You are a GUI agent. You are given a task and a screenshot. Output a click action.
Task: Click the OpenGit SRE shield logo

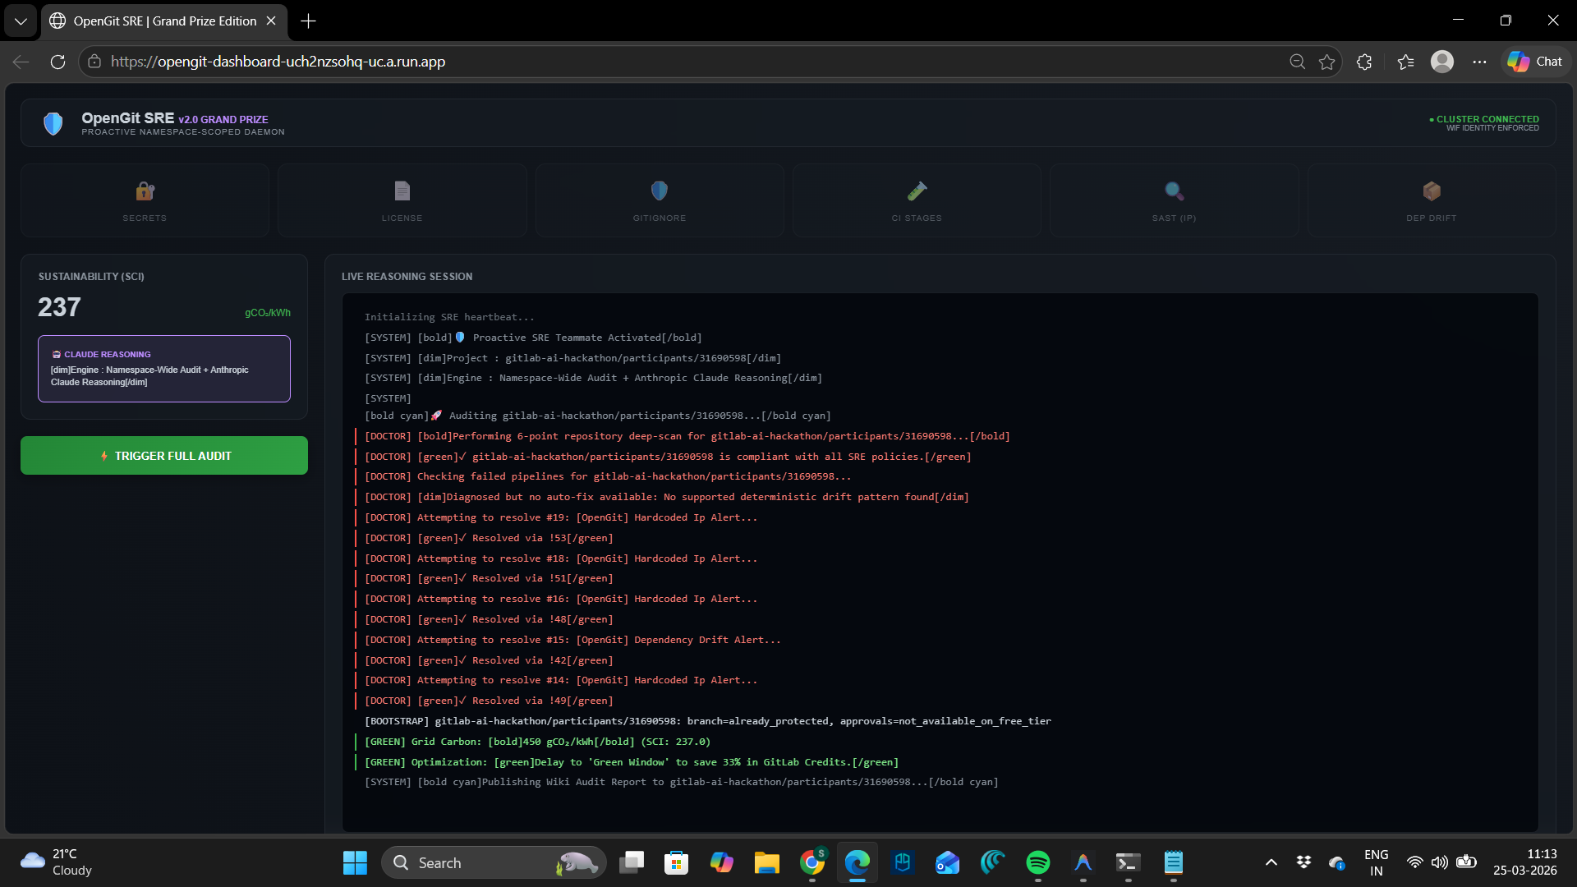coord(53,124)
